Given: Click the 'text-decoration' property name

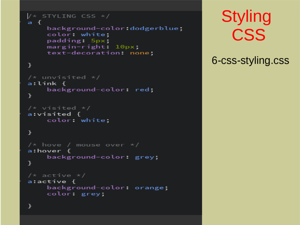Looking at the screenshot, I should pyautogui.click(x=83, y=53).
